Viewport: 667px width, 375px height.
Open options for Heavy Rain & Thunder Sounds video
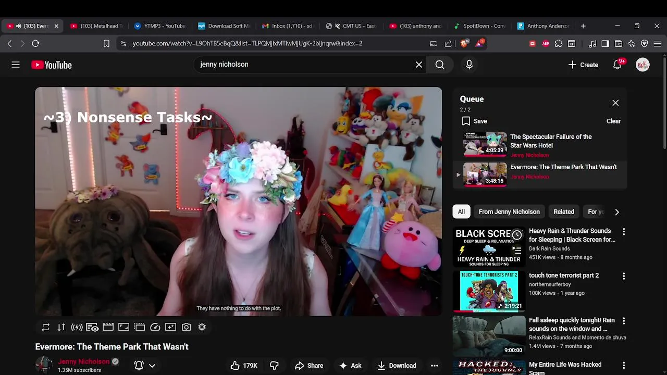pyautogui.click(x=624, y=232)
